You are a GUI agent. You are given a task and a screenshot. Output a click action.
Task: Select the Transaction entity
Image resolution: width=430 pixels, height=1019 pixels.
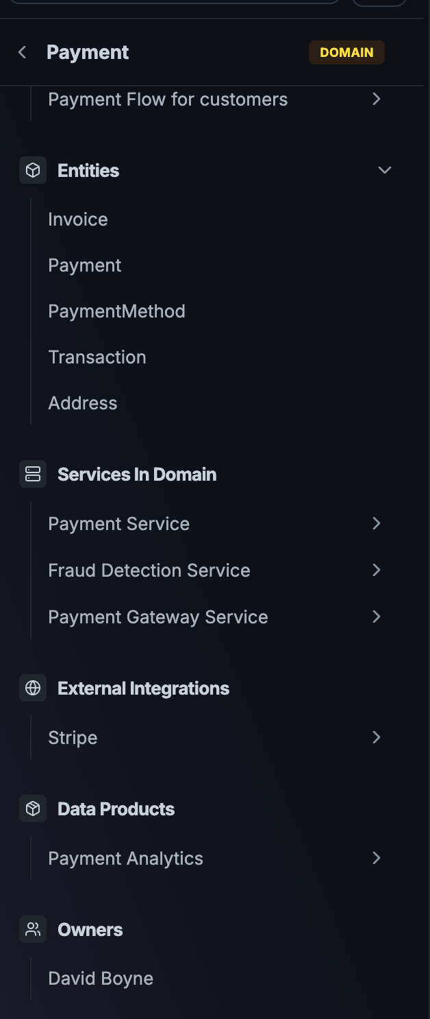(97, 357)
